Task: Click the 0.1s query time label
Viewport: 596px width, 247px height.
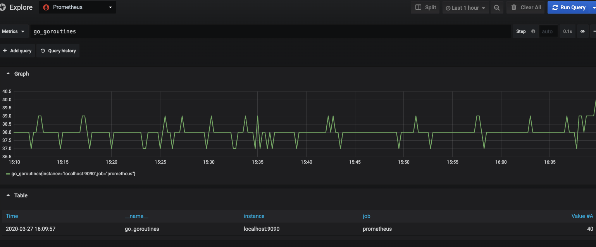Action: (x=567, y=31)
